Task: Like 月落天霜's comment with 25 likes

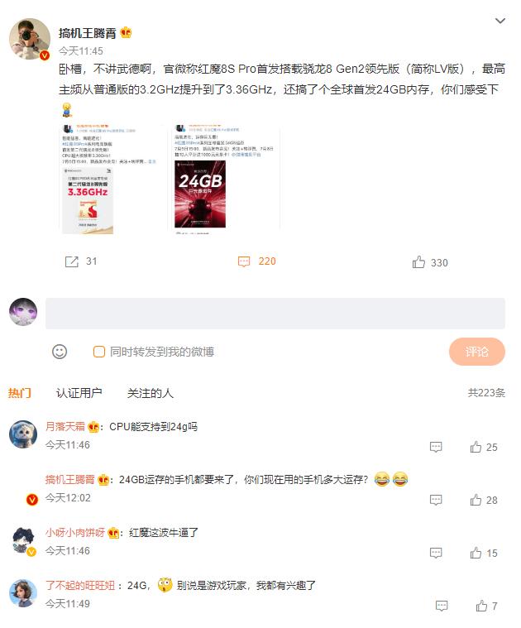Action: [476, 447]
